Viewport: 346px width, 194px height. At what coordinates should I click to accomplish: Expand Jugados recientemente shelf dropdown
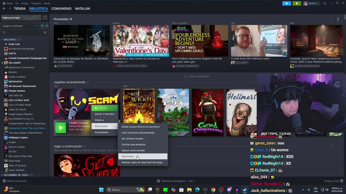88,82
